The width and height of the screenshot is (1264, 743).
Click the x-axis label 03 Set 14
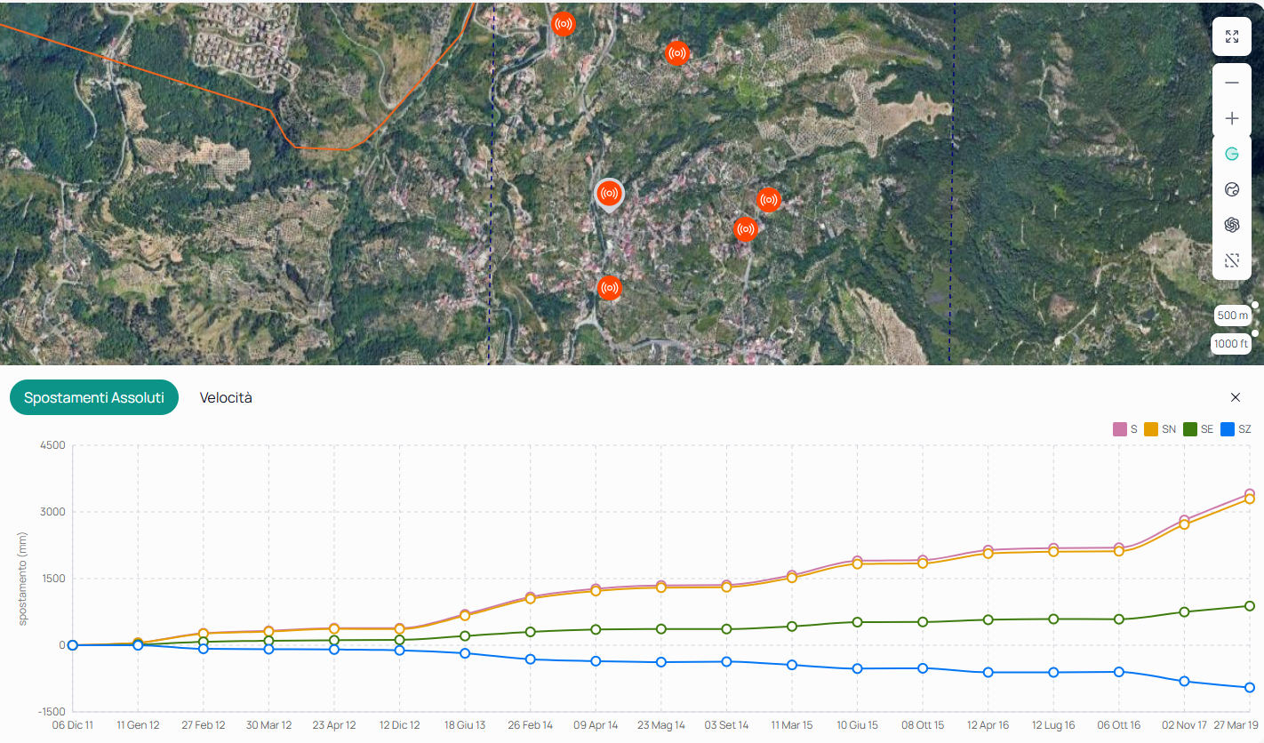point(726,725)
